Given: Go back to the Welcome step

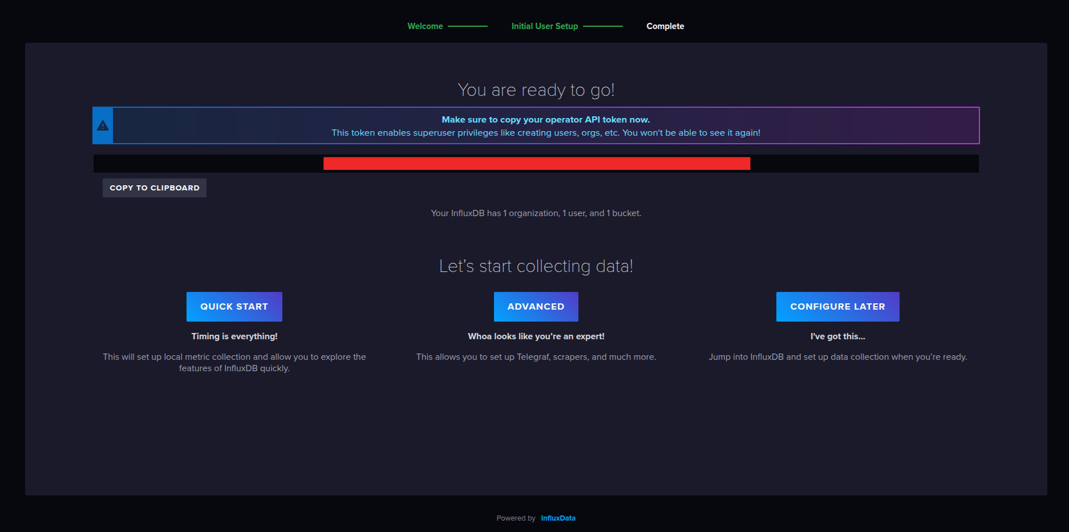Looking at the screenshot, I should [x=425, y=26].
